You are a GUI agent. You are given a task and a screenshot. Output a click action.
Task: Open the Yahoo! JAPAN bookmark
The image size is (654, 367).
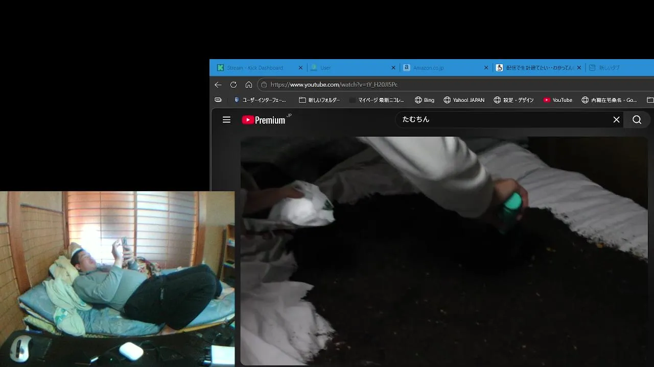pyautogui.click(x=464, y=100)
